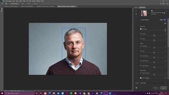
Task: Open the face thumbnail selector dropdown
Action: [148, 13]
